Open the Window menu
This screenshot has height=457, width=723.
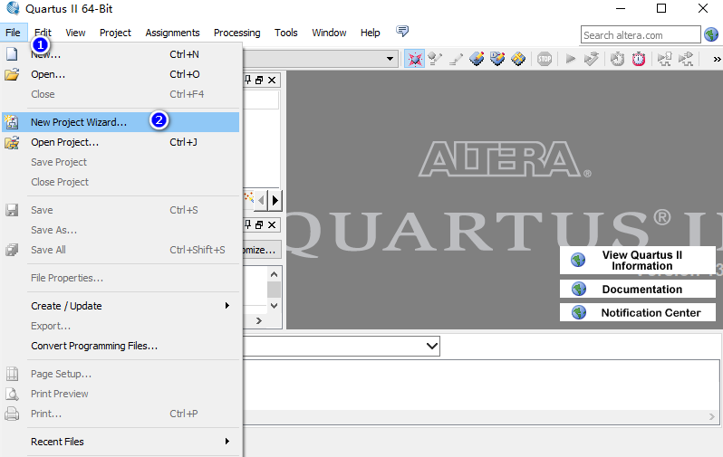point(329,33)
